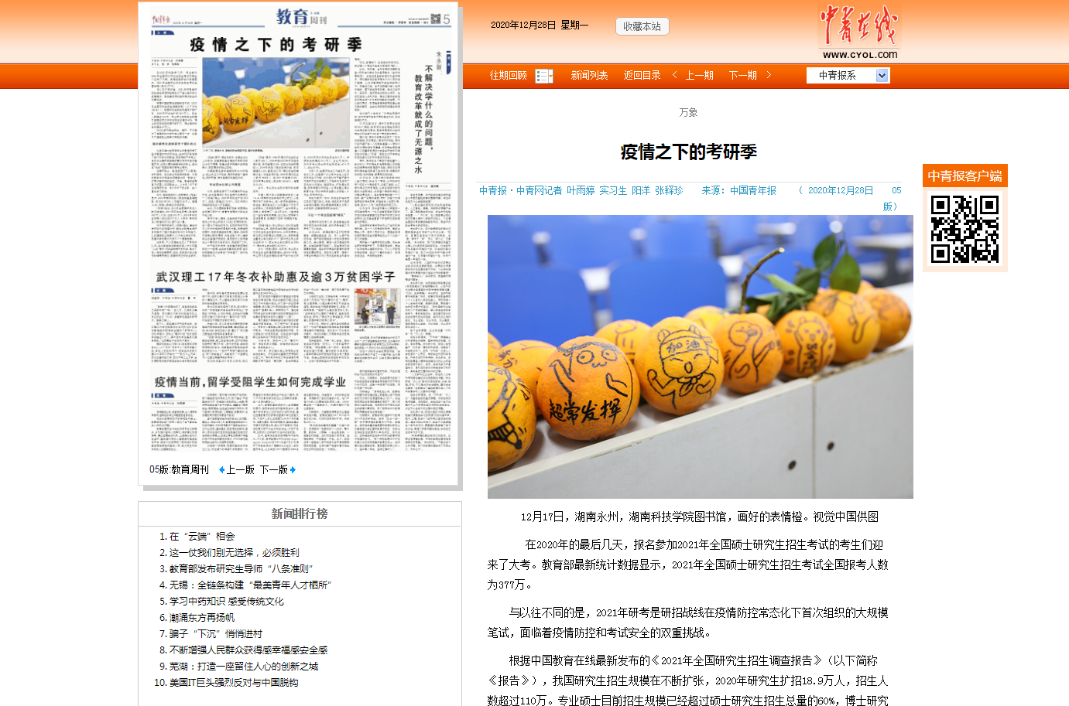Screen dimensions: 1069x706
Task: Click the right chevron after 下一期
Action: point(769,75)
